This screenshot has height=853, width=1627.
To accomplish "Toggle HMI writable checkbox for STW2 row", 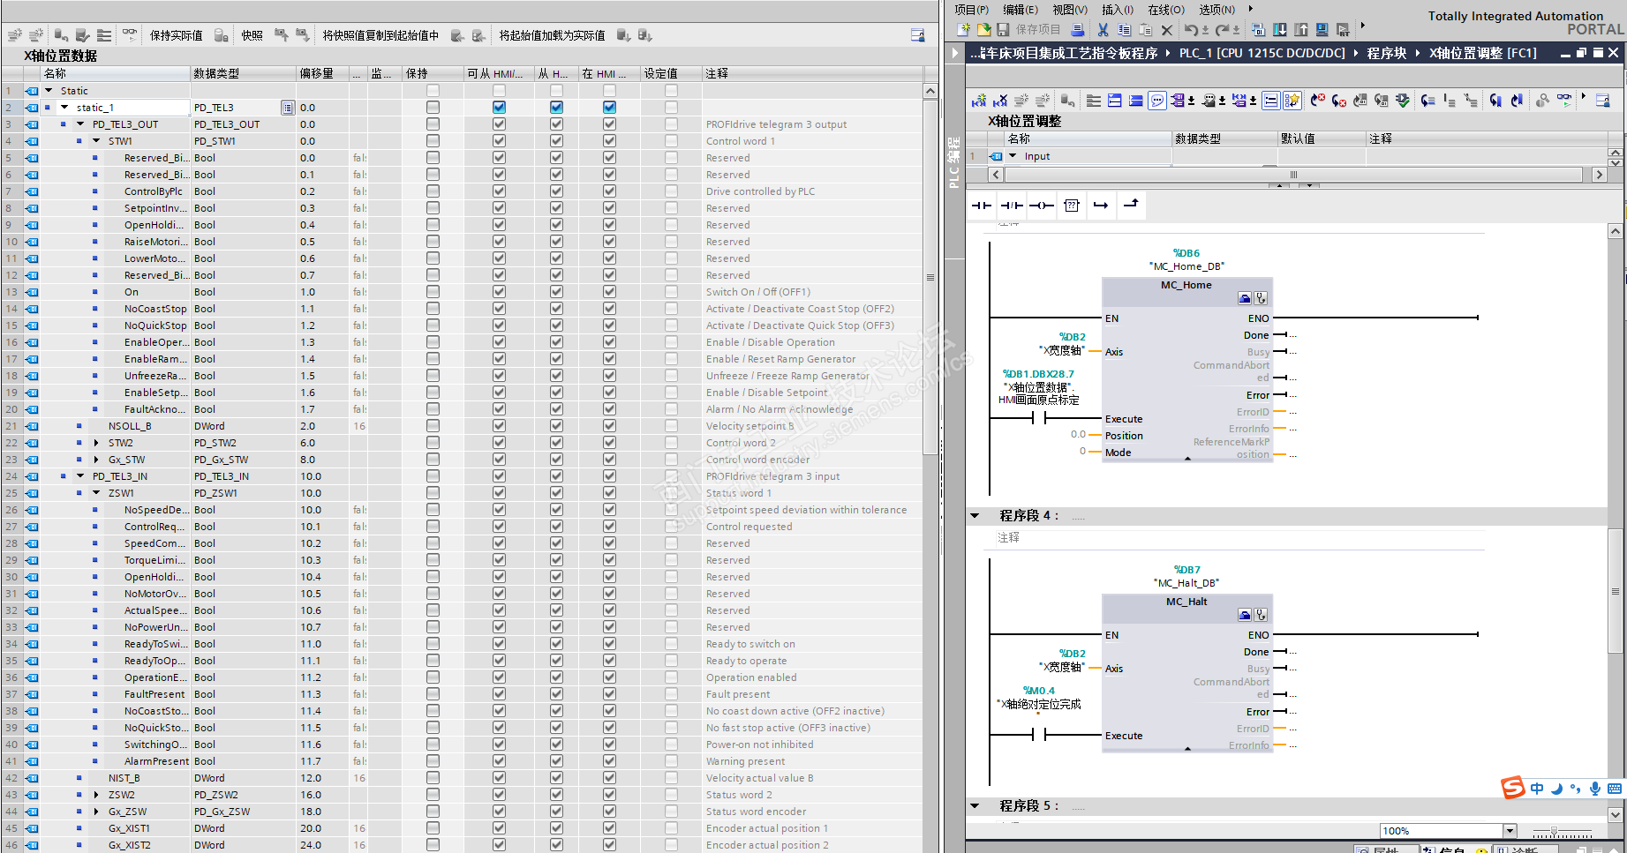I will point(556,443).
